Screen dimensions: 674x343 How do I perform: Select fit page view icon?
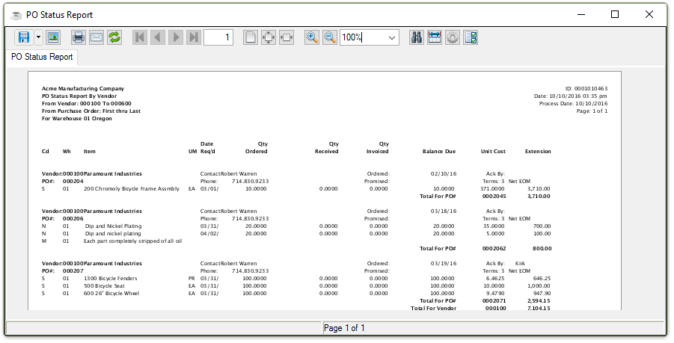tap(269, 37)
